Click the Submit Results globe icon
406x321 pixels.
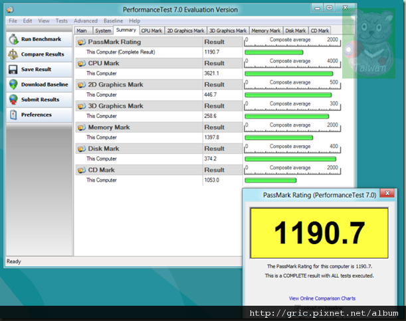[13, 99]
